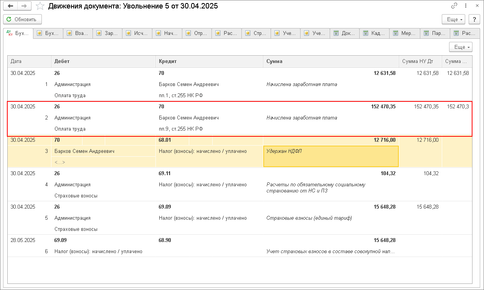Select amount 152 470,35 in Сумма column
This screenshot has width=484, height=290.
click(383, 106)
